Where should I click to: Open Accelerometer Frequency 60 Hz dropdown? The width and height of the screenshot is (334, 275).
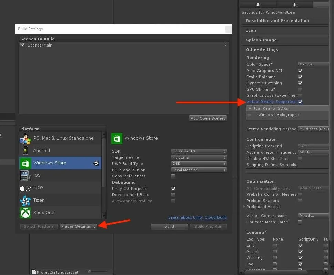pyautogui.click(x=313, y=152)
